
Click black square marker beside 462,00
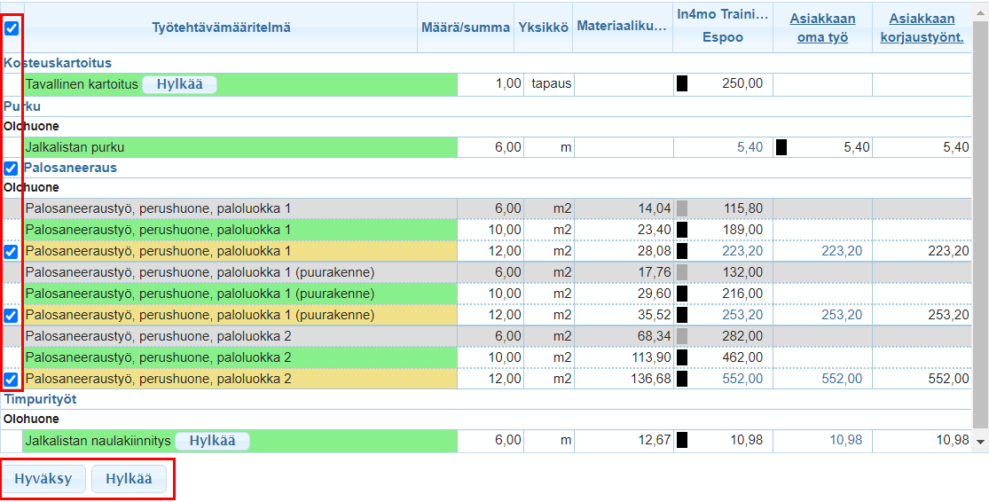pyautogui.click(x=682, y=357)
